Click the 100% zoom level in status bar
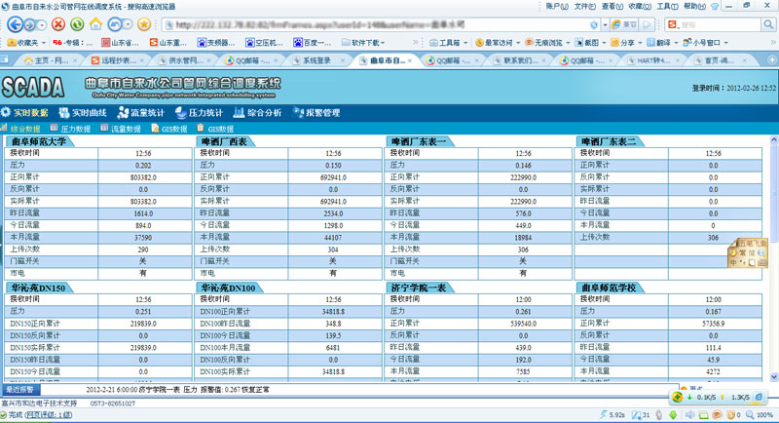 pos(764,414)
